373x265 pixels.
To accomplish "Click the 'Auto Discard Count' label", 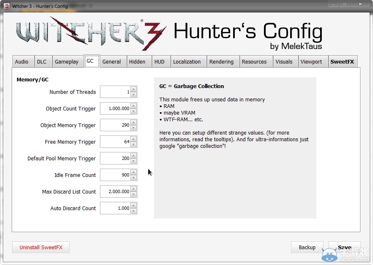I will coord(73,208).
